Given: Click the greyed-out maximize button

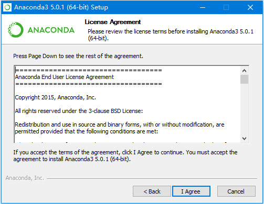Looking at the screenshot, I should click(226, 7).
